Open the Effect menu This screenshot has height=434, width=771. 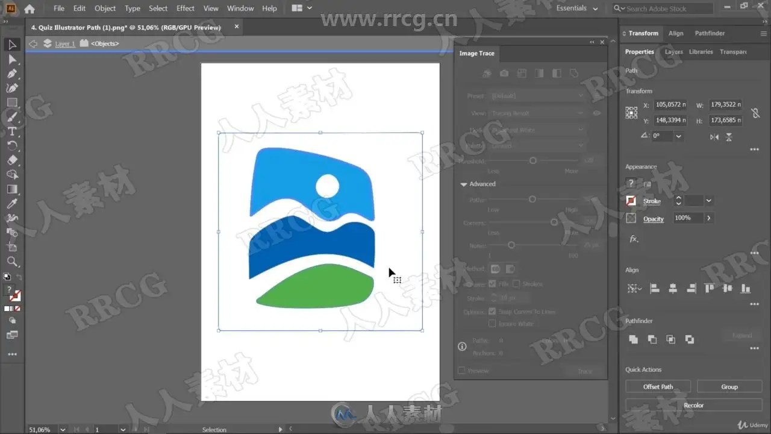(x=186, y=8)
